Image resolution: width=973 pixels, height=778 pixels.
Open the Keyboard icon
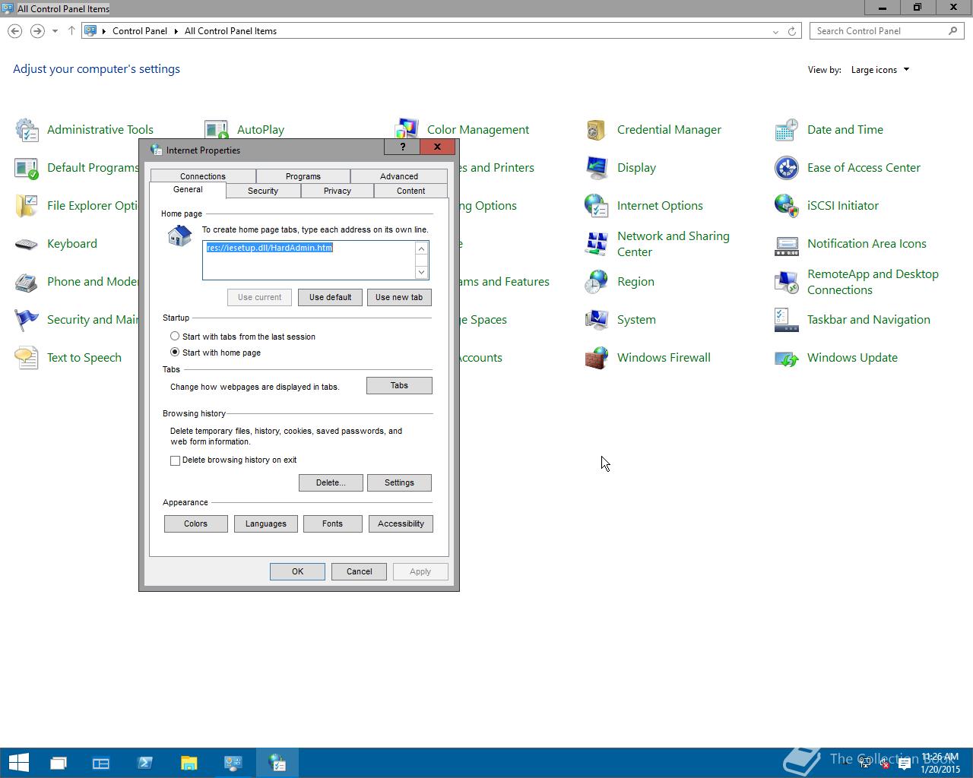pos(27,244)
